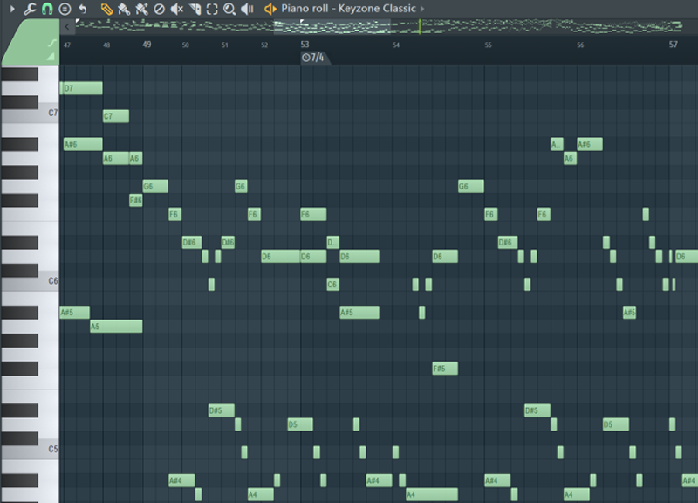This screenshot has height=503, width=698.
Task: Toggle the magnet snap-to-grid option
Action: coord(47,9)
